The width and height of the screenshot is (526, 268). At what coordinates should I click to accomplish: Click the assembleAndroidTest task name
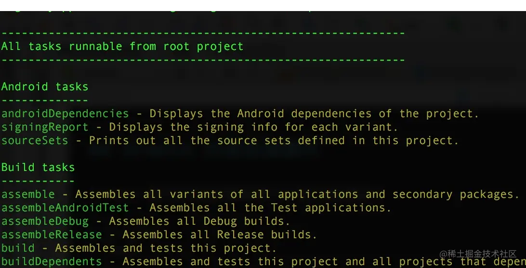pyautogui.click(x=65, y=208)
